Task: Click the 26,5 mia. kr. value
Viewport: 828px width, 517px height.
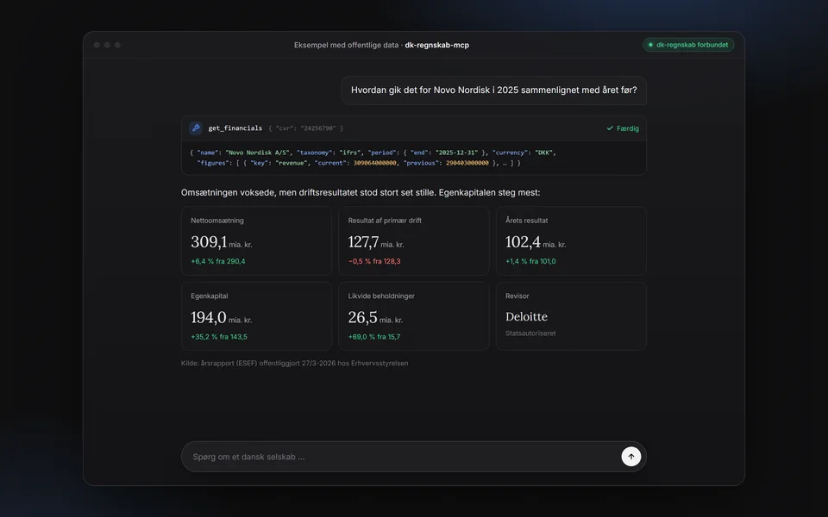Action: point(375,318)
